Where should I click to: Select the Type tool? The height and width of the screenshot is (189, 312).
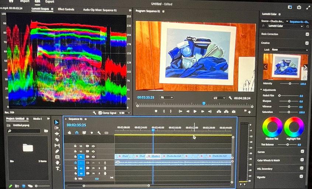57,168
